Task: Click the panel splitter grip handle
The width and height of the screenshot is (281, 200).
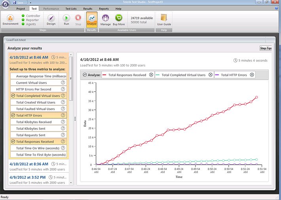Action: pos(75,119)
